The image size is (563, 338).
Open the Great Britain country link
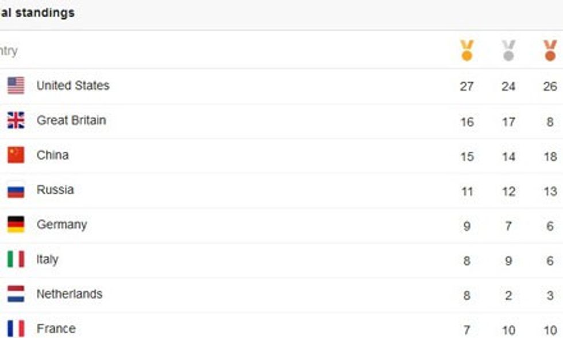(71, 120)
